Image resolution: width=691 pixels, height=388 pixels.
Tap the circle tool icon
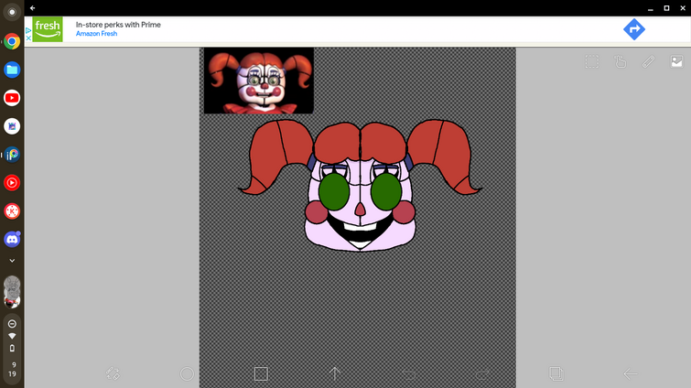coord(187,373)
